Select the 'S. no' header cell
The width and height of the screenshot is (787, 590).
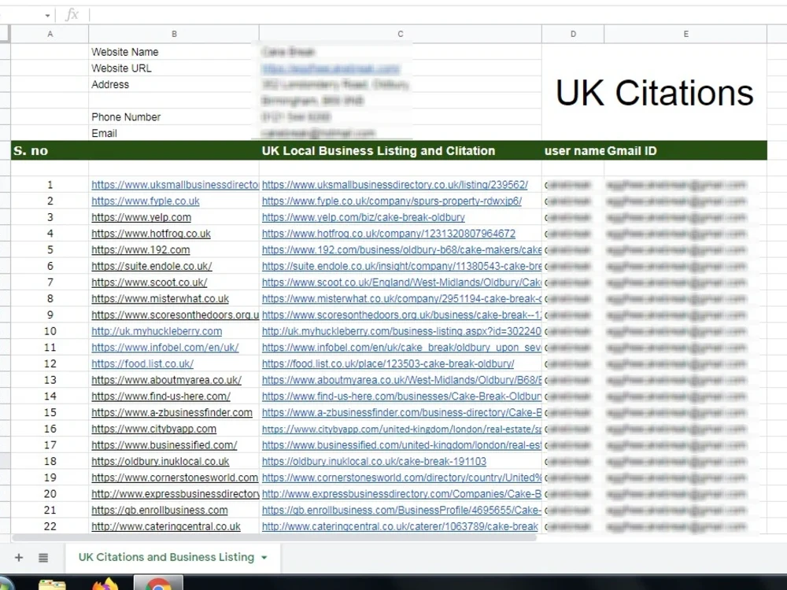coord(50,150)
